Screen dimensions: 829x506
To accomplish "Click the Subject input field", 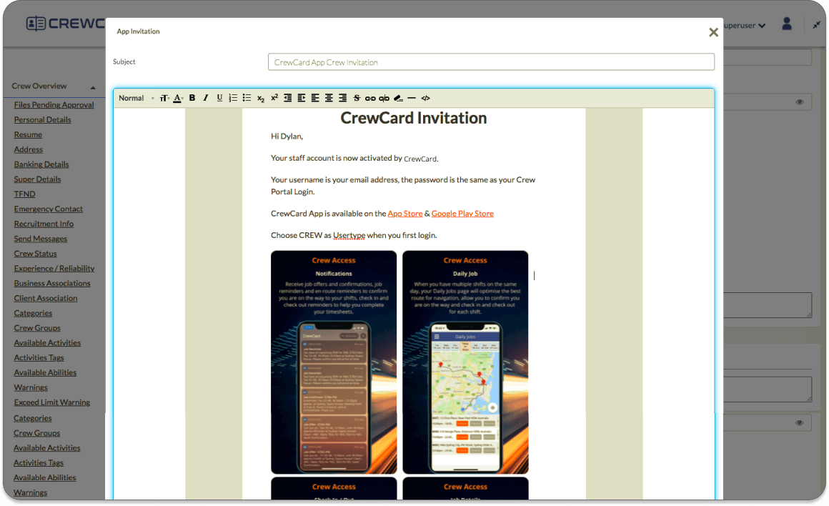I will coord(491,62).
